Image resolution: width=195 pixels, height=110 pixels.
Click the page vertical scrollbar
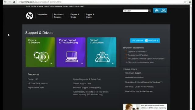point(191,49)
